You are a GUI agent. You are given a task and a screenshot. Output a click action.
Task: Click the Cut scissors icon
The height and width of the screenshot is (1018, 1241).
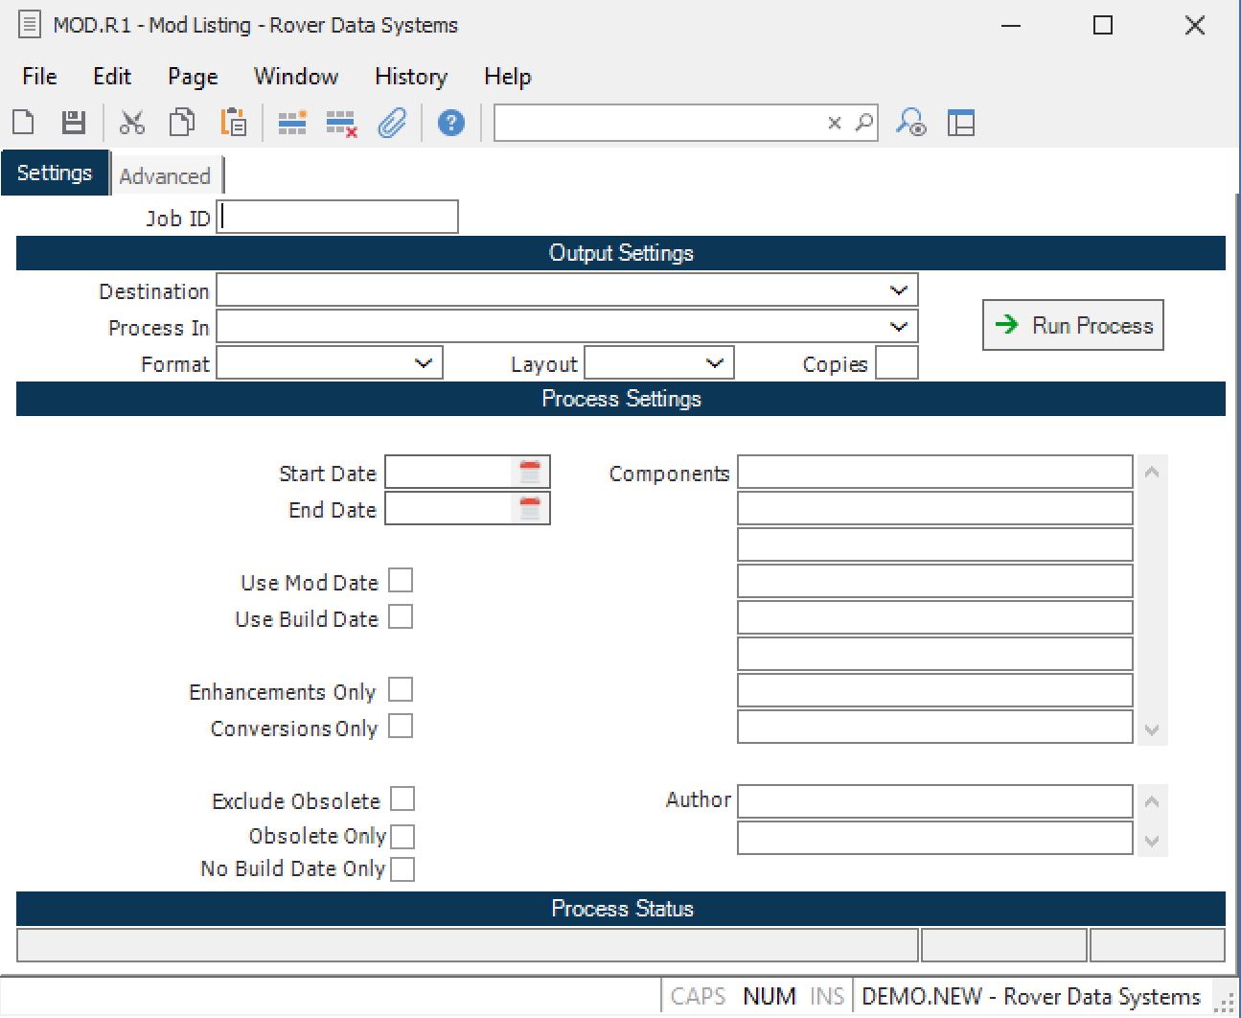131,123
